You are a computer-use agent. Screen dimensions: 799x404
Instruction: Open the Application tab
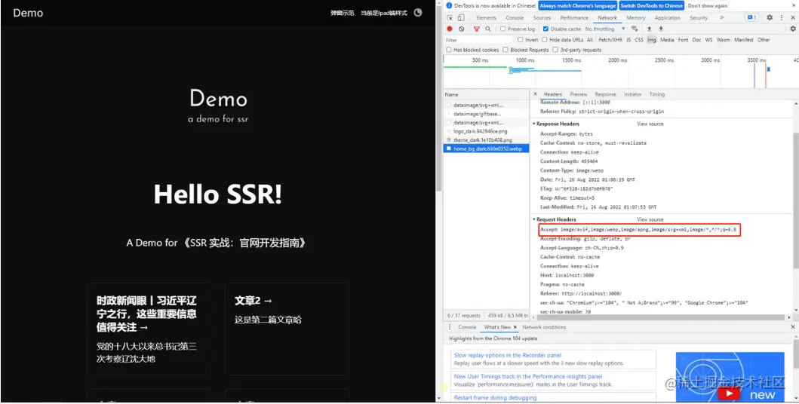tap(667, 18)
